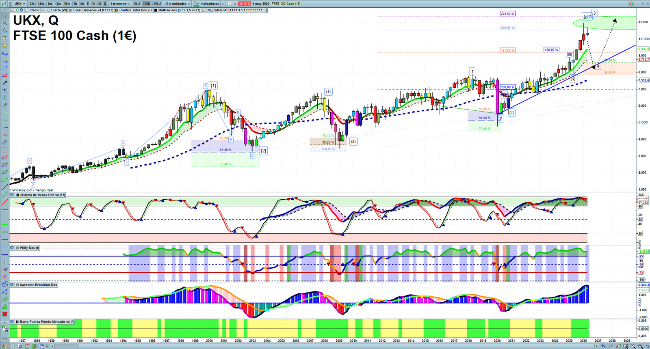Toggle Sistema de trenes Doc v4 checkbox

click(17, 195)
